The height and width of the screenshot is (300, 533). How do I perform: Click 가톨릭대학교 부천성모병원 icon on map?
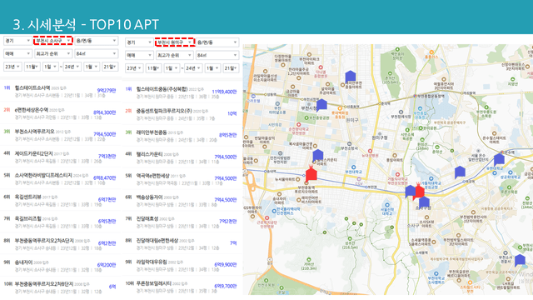click(397, 174)
